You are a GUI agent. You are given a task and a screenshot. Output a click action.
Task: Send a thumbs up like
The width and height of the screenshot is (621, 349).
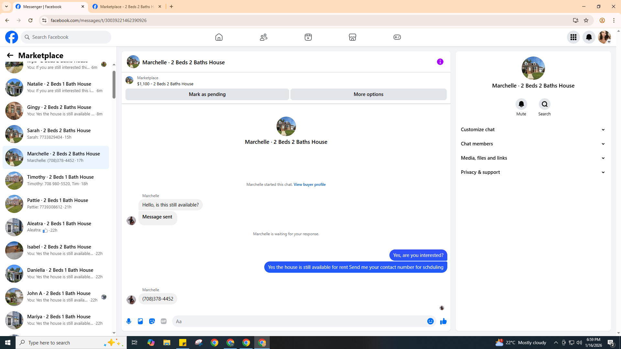tap(443, 321)
